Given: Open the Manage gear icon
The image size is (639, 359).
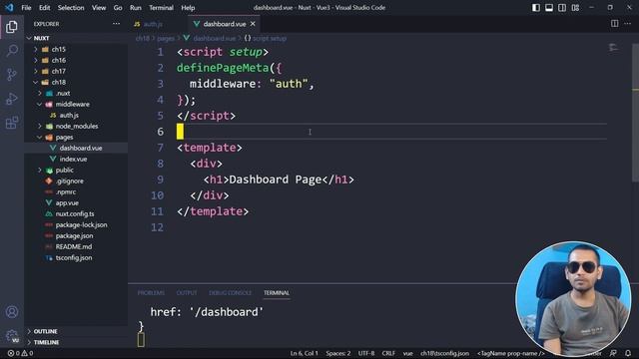Looking at the screenshot, I should click(12, 336).
